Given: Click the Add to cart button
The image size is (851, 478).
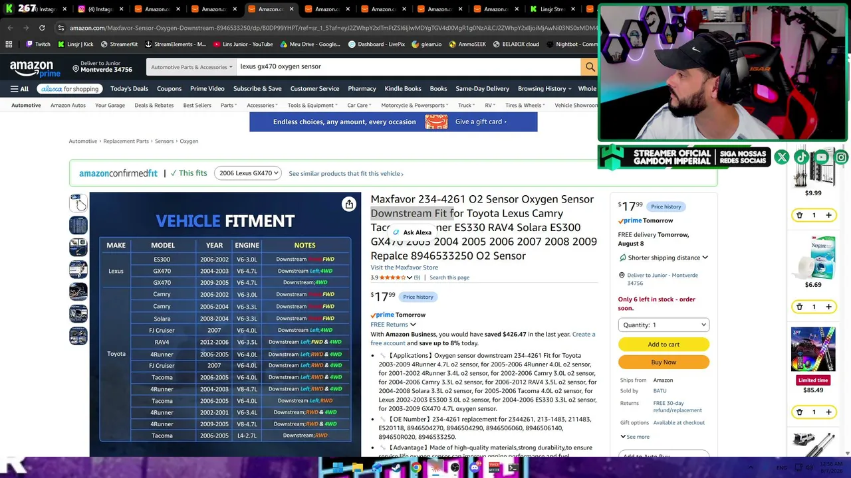Looking at the screenshot, I should pos(664,345).
